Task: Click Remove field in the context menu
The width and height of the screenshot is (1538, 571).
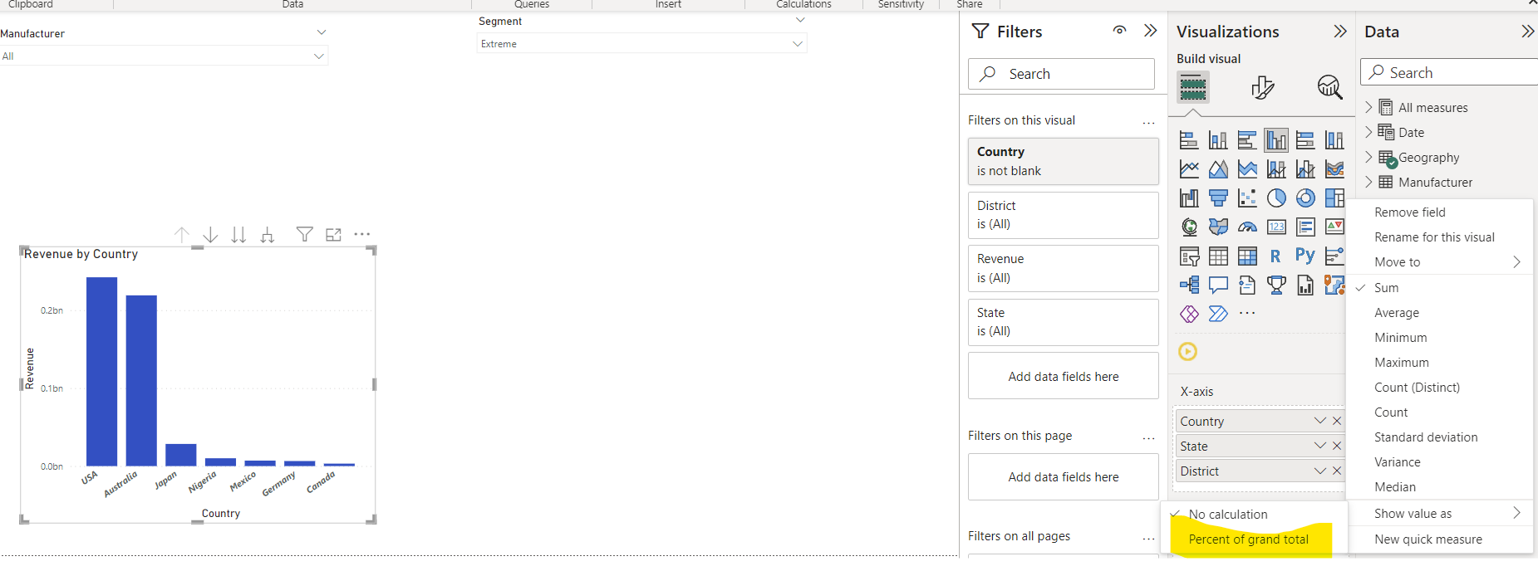Action: coord(1409,212)
